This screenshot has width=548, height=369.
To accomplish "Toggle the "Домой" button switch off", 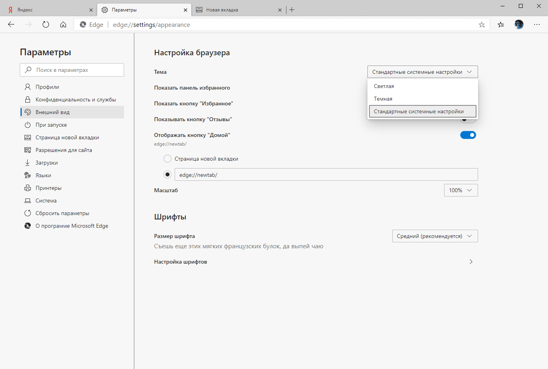I will tap(468, 135).
